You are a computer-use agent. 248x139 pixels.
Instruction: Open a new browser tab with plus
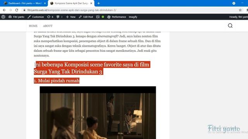[98, 3]
